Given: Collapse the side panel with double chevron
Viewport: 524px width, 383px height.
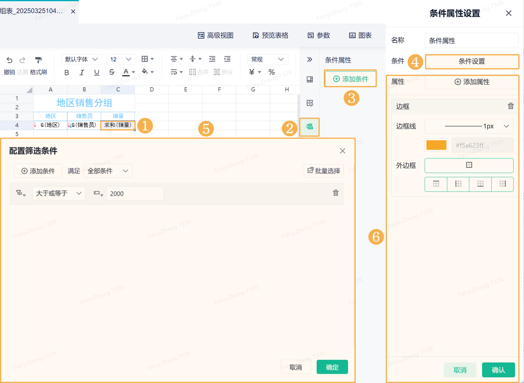Looking at the screenshot, I should [310, 60].
